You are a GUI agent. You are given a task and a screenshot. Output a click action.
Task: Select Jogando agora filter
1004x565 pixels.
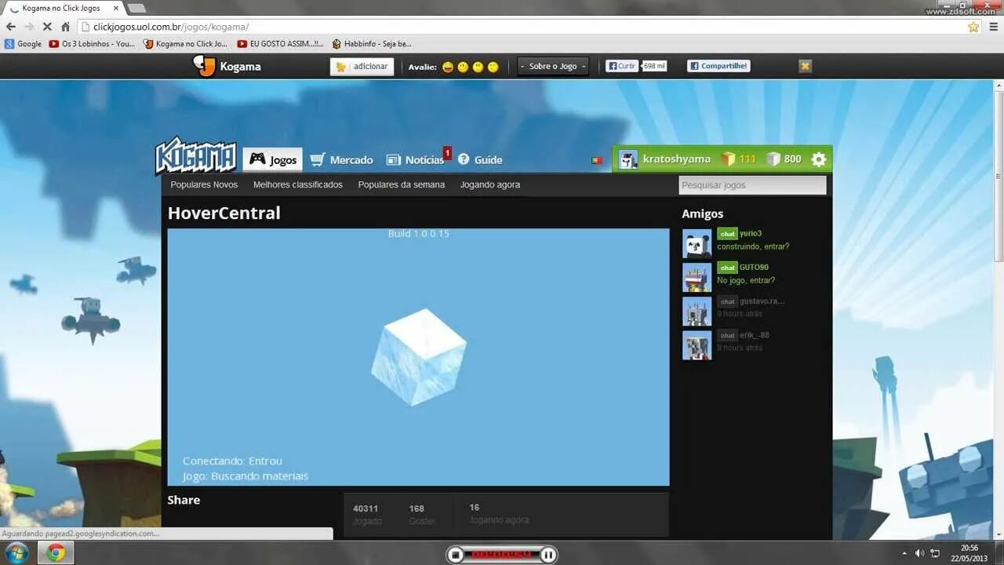(x=490, y=184)
